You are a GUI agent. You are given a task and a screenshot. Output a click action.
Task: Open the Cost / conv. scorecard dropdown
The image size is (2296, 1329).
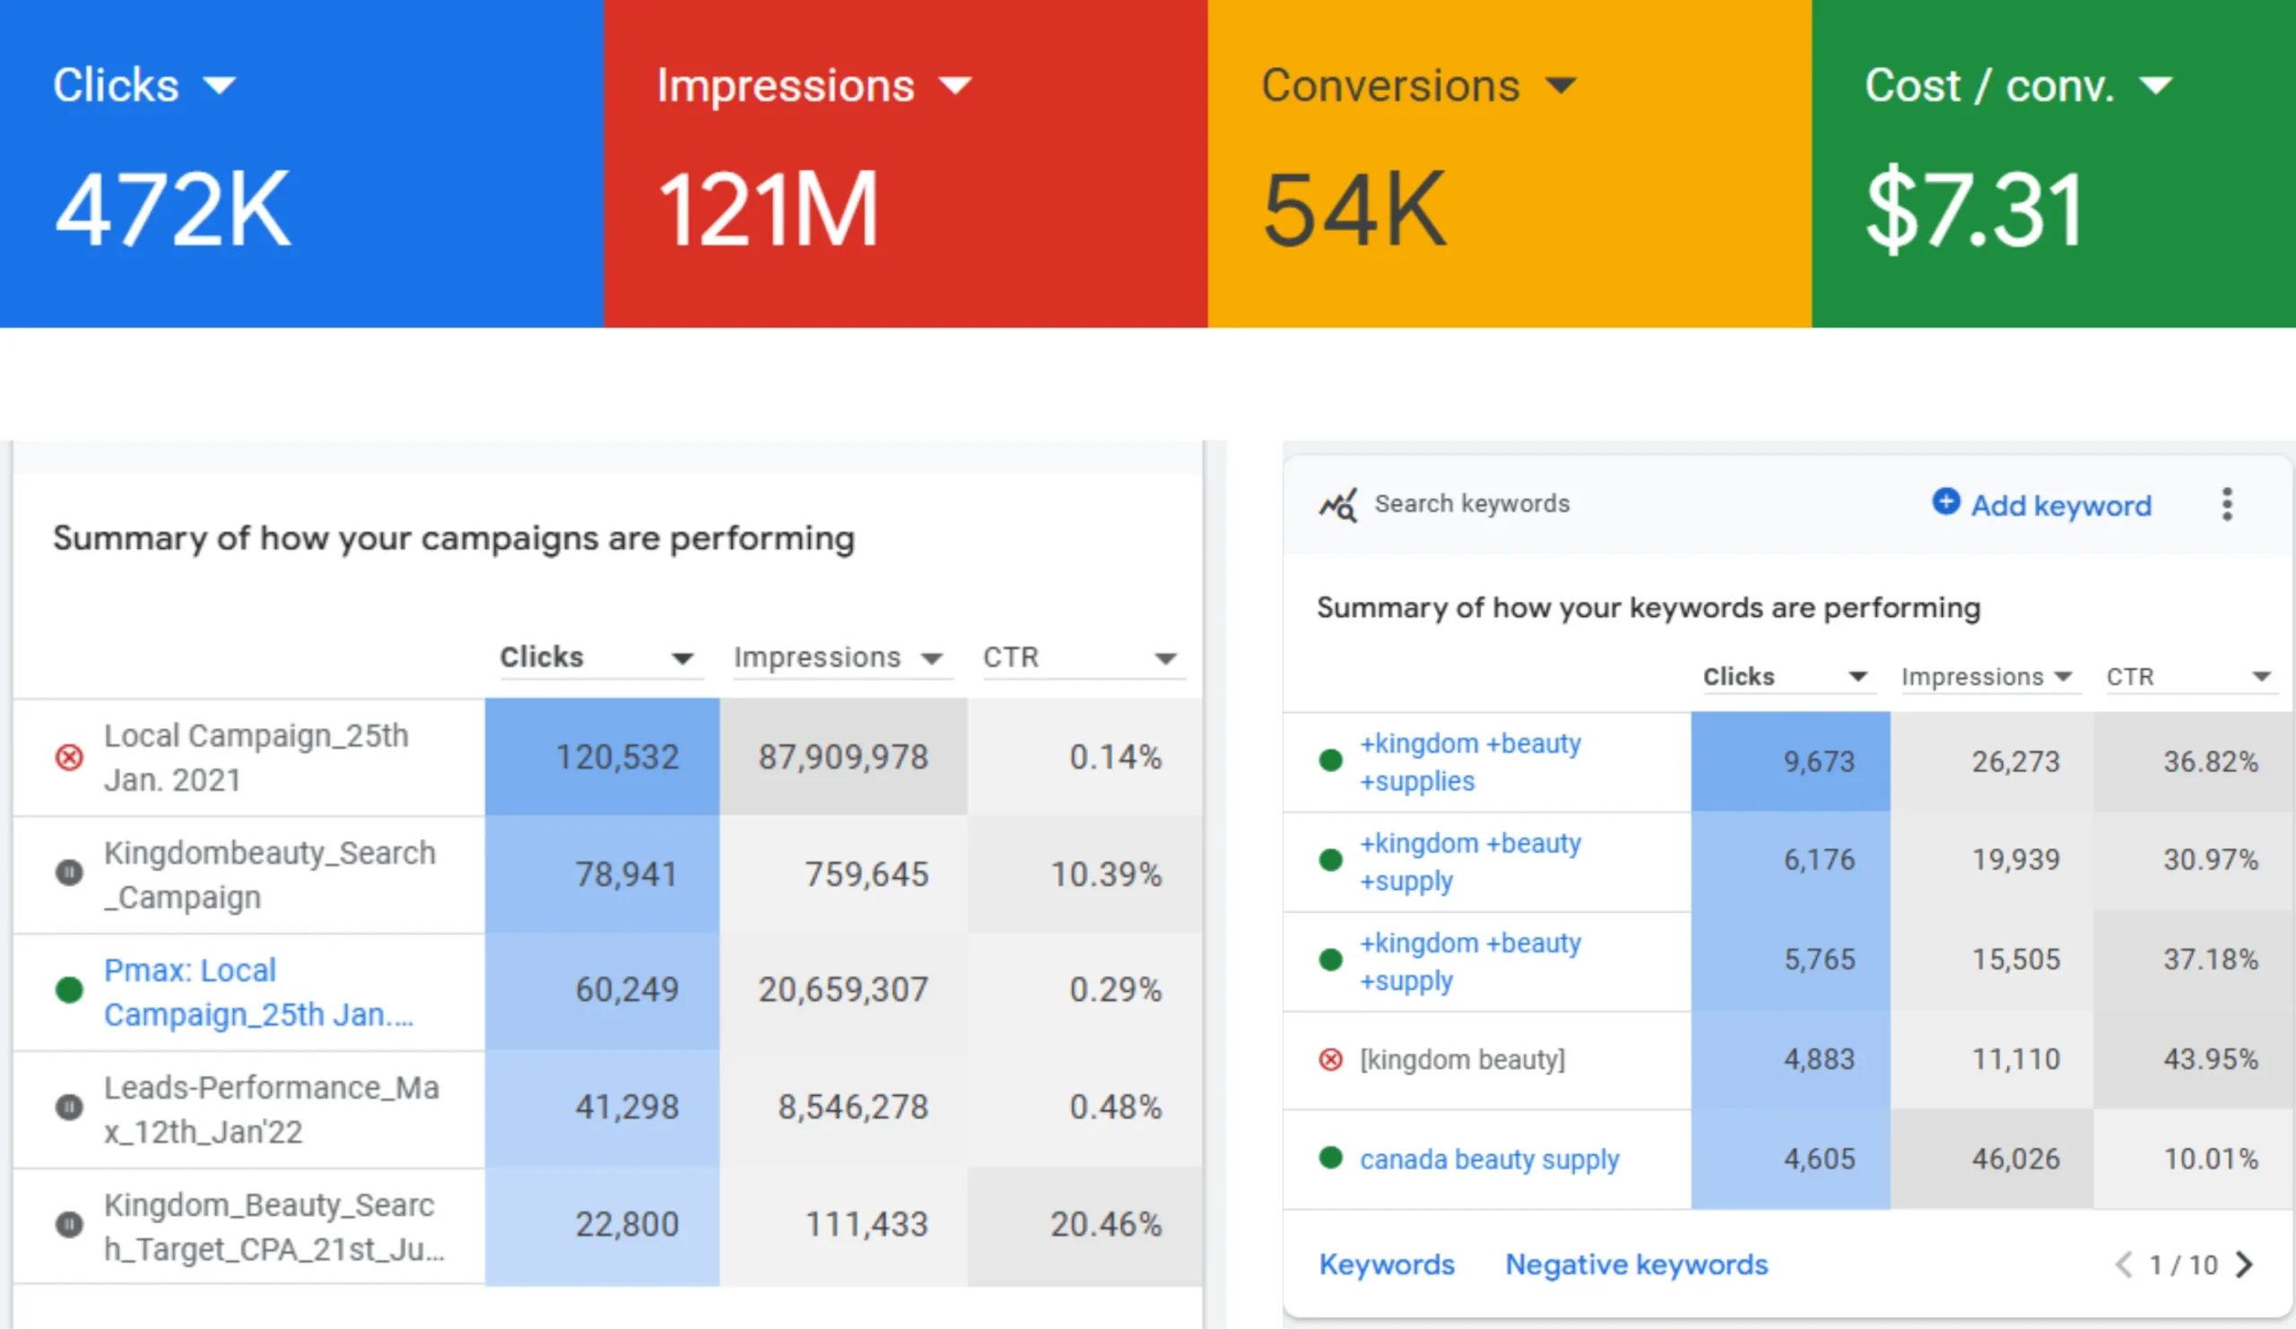point(2156,86)
